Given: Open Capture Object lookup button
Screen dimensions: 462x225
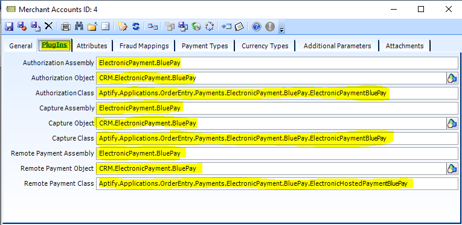Looking at the screenshot, I should (x=452, y=124).
